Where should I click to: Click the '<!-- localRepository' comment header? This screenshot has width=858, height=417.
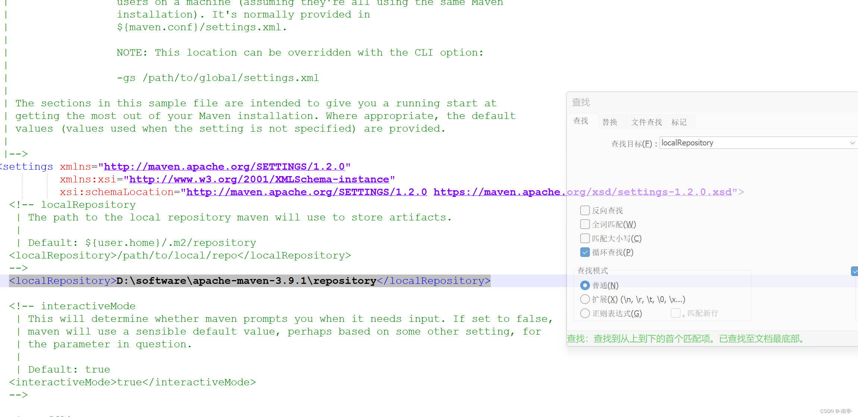point(72,205)
